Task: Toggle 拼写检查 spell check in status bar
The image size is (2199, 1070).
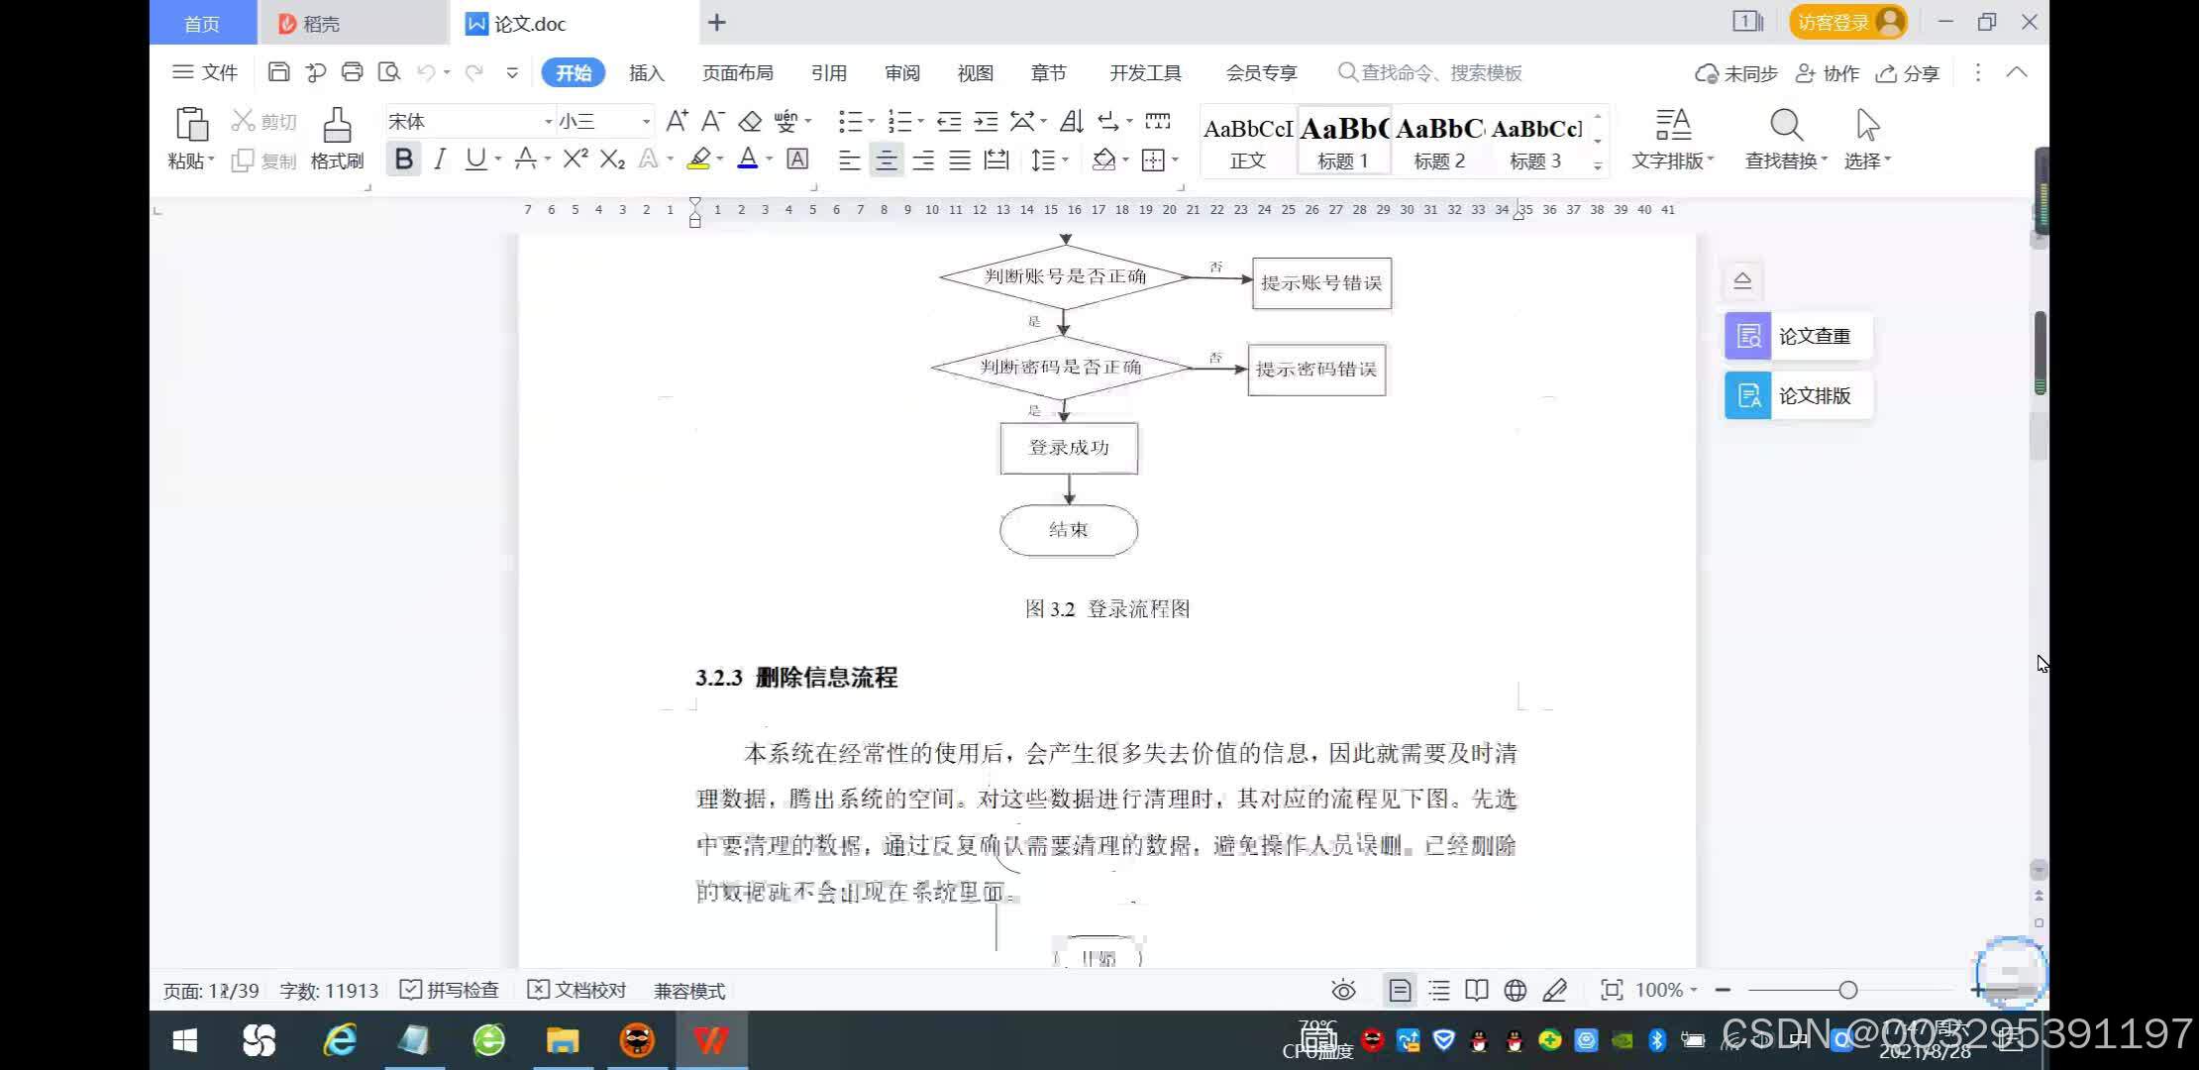Action: click(x=450, y=990)
